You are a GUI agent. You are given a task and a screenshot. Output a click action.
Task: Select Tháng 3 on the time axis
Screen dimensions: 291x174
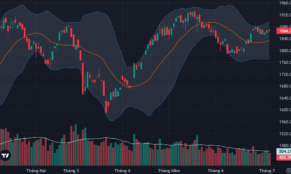71,171
